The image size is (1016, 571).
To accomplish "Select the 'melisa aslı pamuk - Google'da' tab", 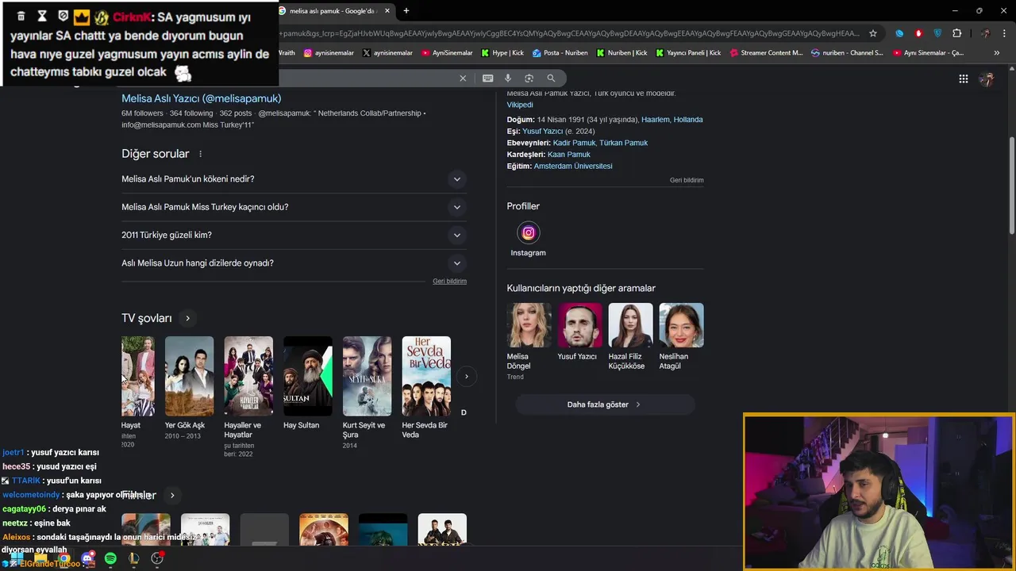I will [x=332, y=11].
